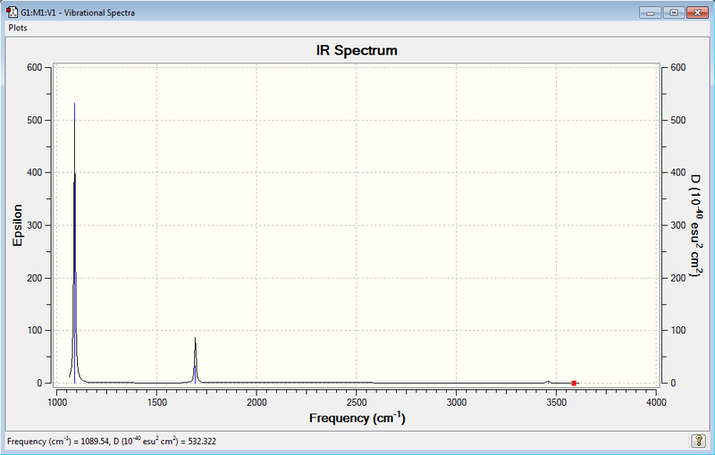
Task: Open the Plots menu
Action: (x=18, y=28)
